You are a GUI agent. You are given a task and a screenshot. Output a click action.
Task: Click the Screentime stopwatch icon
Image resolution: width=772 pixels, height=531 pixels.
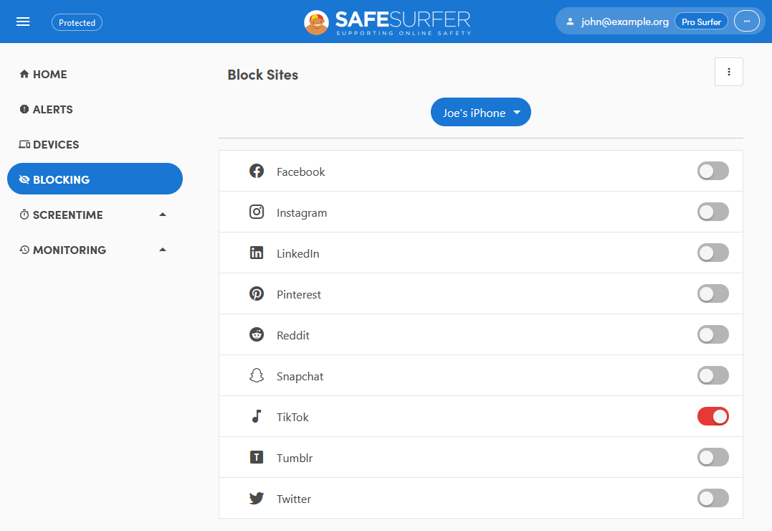[24, 215]
